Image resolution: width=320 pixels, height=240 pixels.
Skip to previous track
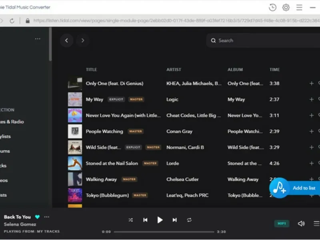pos(145,220)
